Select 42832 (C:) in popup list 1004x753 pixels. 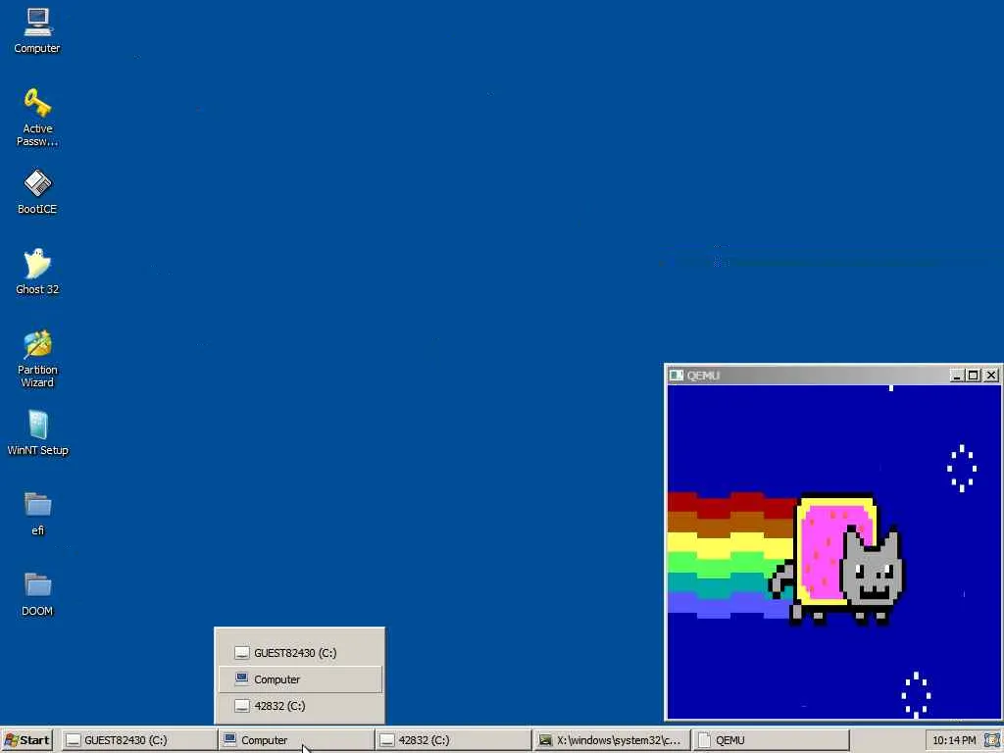pyautogui.click(x=300, y=706)
